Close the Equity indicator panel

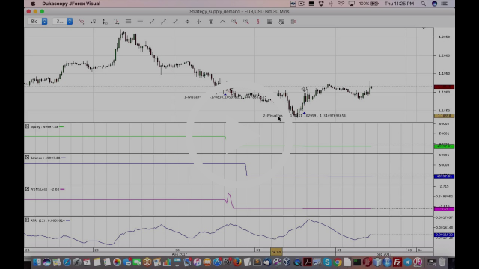tap(27, 126)
